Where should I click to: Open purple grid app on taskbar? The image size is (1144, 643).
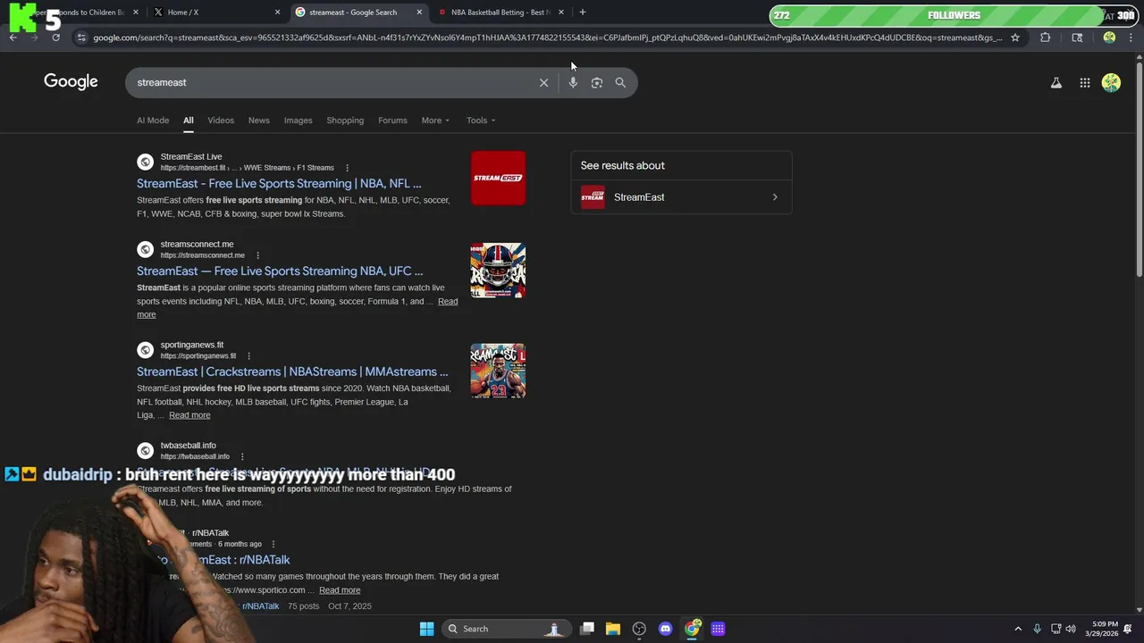pyautogui.click(x=718, y=629)
